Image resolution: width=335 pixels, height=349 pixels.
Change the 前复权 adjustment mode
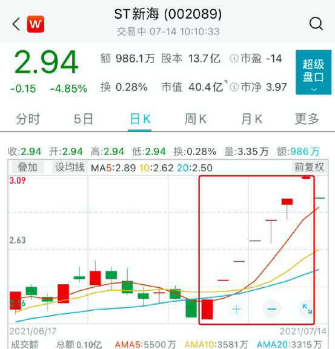310,167
